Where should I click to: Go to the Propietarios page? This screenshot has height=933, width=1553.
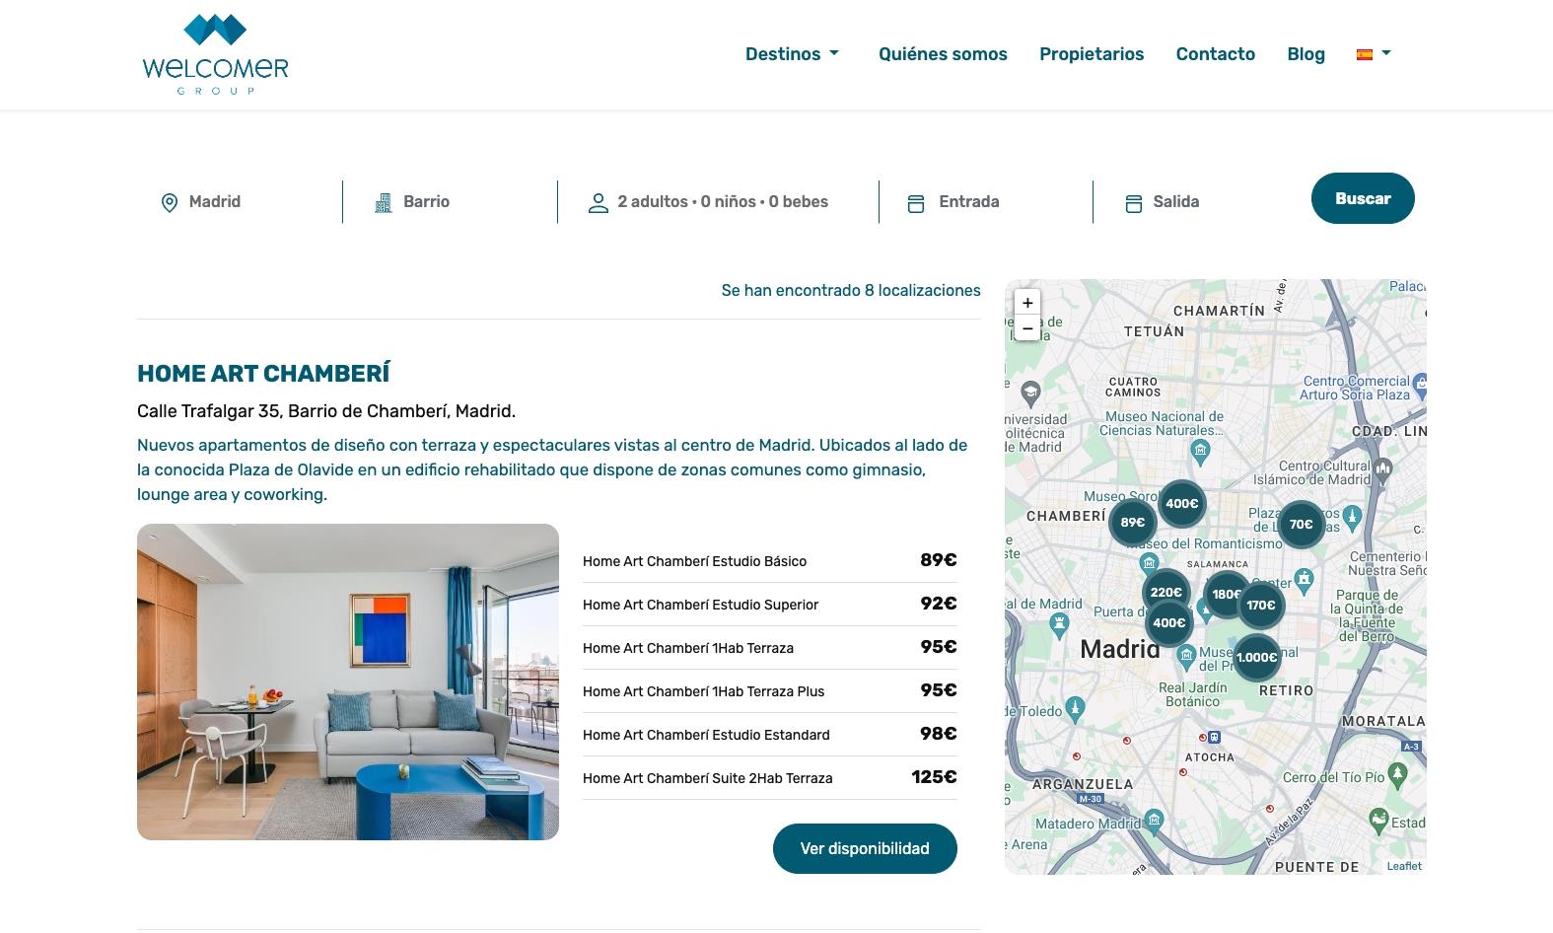(1092, 54)
